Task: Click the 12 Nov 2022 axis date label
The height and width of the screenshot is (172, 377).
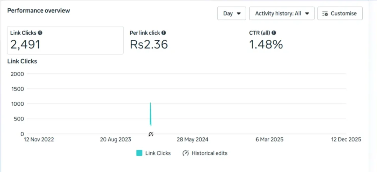Action: [39, 140]
